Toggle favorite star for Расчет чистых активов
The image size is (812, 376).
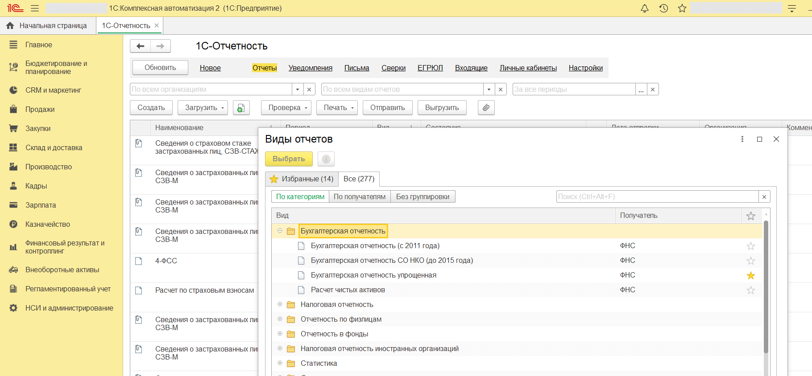[x=751, y=290]
